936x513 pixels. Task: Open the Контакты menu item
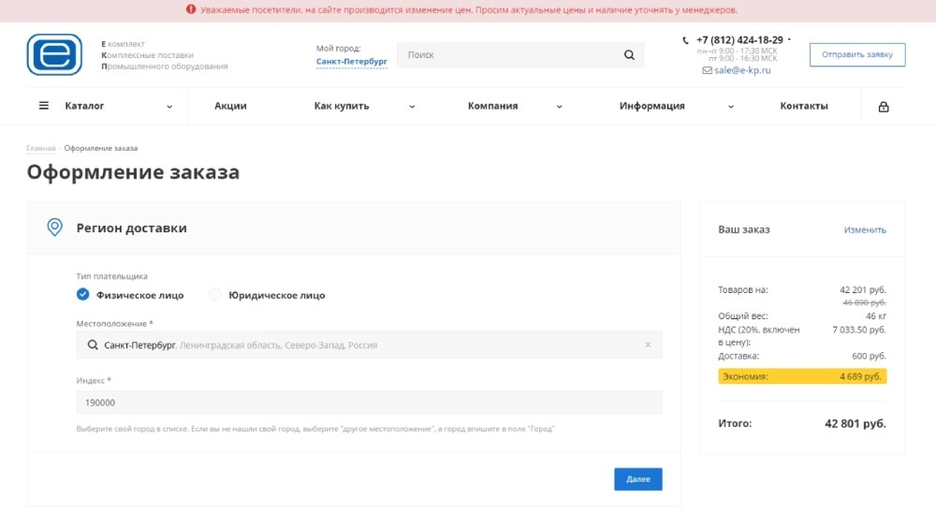804,106
